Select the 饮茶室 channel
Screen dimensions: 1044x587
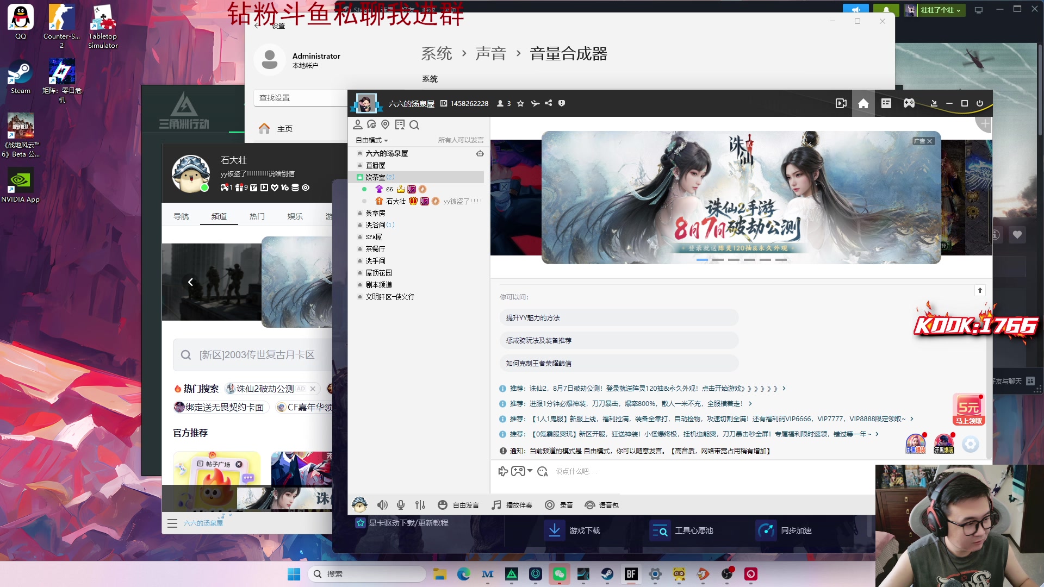coord(416,177)
